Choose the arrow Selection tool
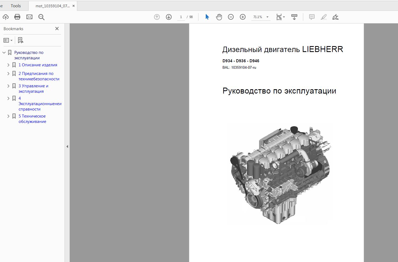The height and width of the screenshot is (262, 398). 207,17
